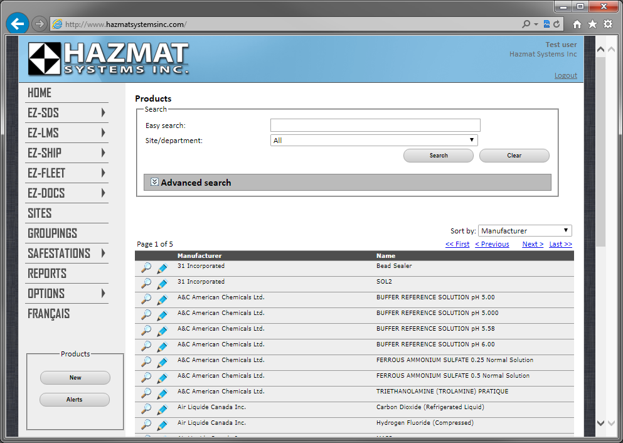
Task: Edit BUFFER REFERENCE SOLUTION pH 5.000 pencil
Action: [162, 316]
